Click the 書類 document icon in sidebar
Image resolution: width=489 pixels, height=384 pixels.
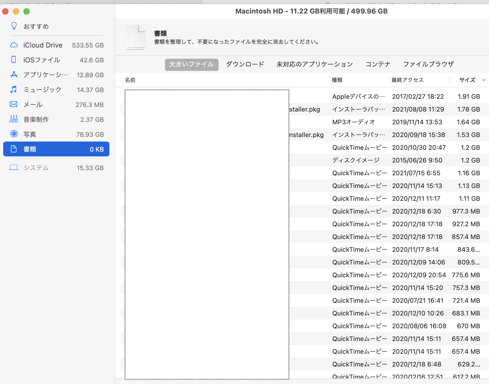(14, 149)
